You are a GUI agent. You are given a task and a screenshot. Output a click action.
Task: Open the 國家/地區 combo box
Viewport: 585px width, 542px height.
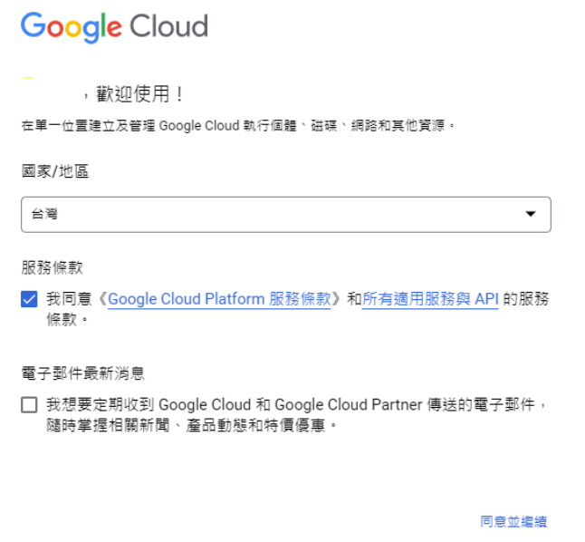[x=286, y=215]
